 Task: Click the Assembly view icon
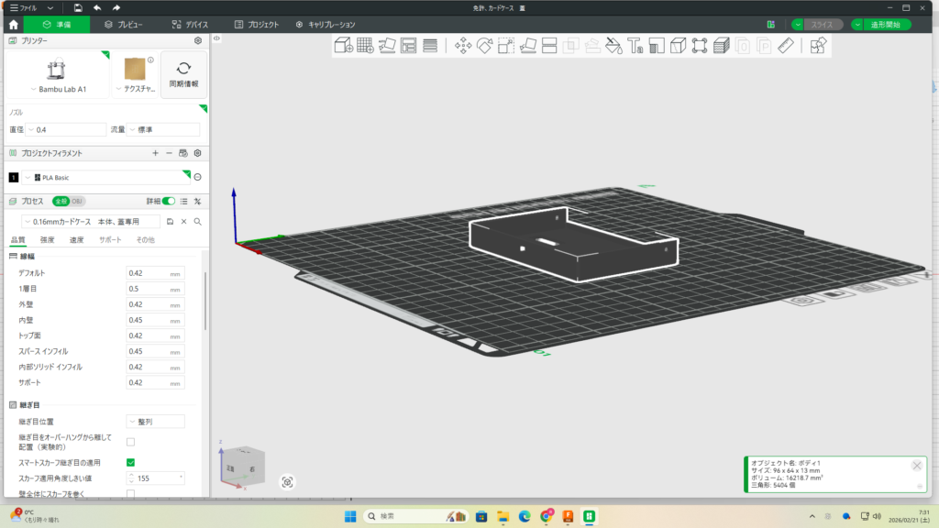coord(818,45)
